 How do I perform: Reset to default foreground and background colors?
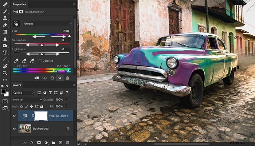2,86
